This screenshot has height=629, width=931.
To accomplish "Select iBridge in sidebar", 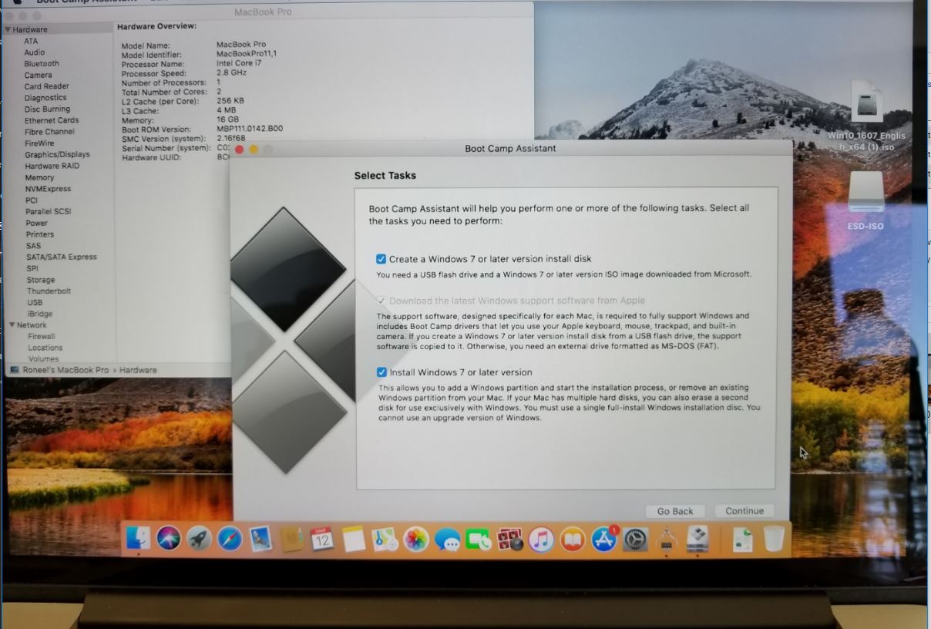I will pos(40,314).
